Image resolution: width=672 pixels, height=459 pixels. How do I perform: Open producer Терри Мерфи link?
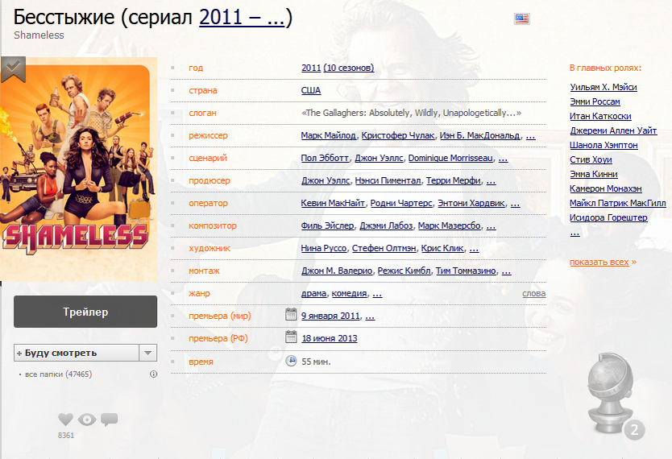[454, 180]
